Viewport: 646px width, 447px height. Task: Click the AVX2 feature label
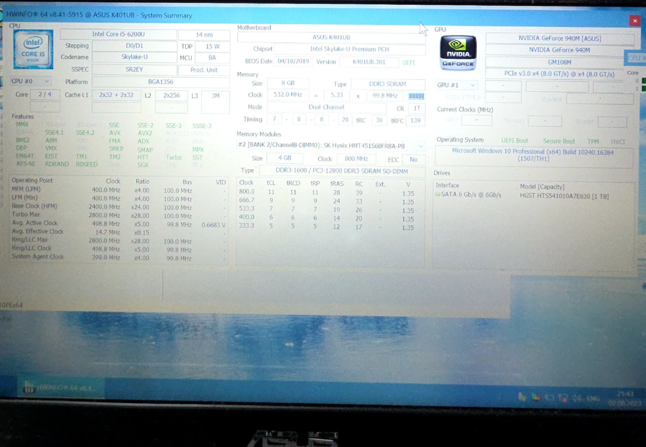click(145, 133)
